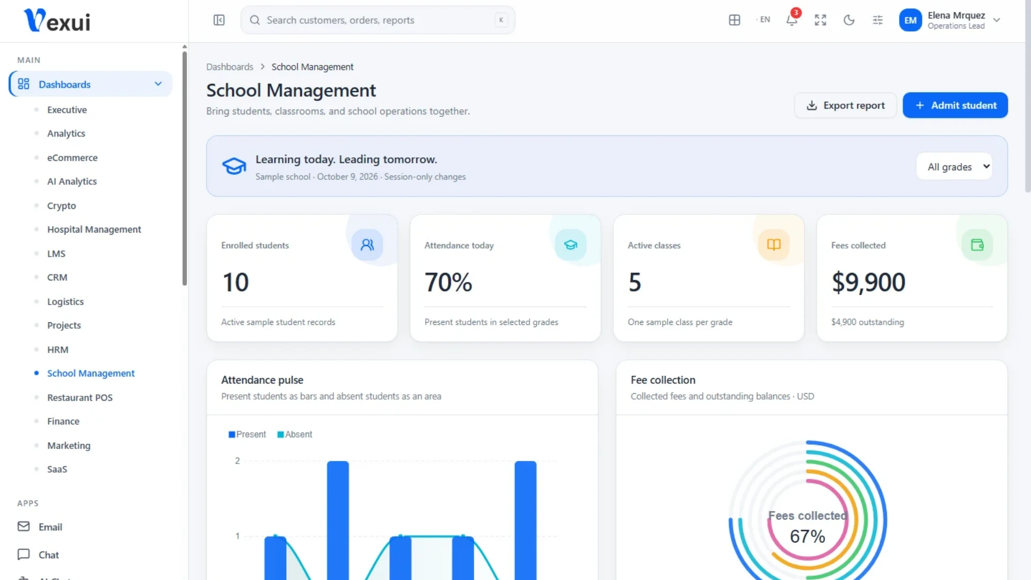The image size is (1031, 580).
Task: Toggle dark mode moon icon
Action: coord(849,20)
